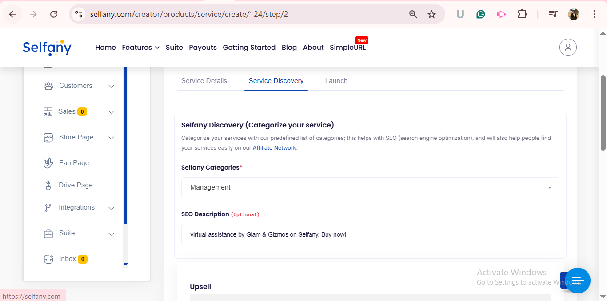Viewport: 607px width, 301px height.
Task: Follow the Affiliate Network link
Action: point(274,148)
